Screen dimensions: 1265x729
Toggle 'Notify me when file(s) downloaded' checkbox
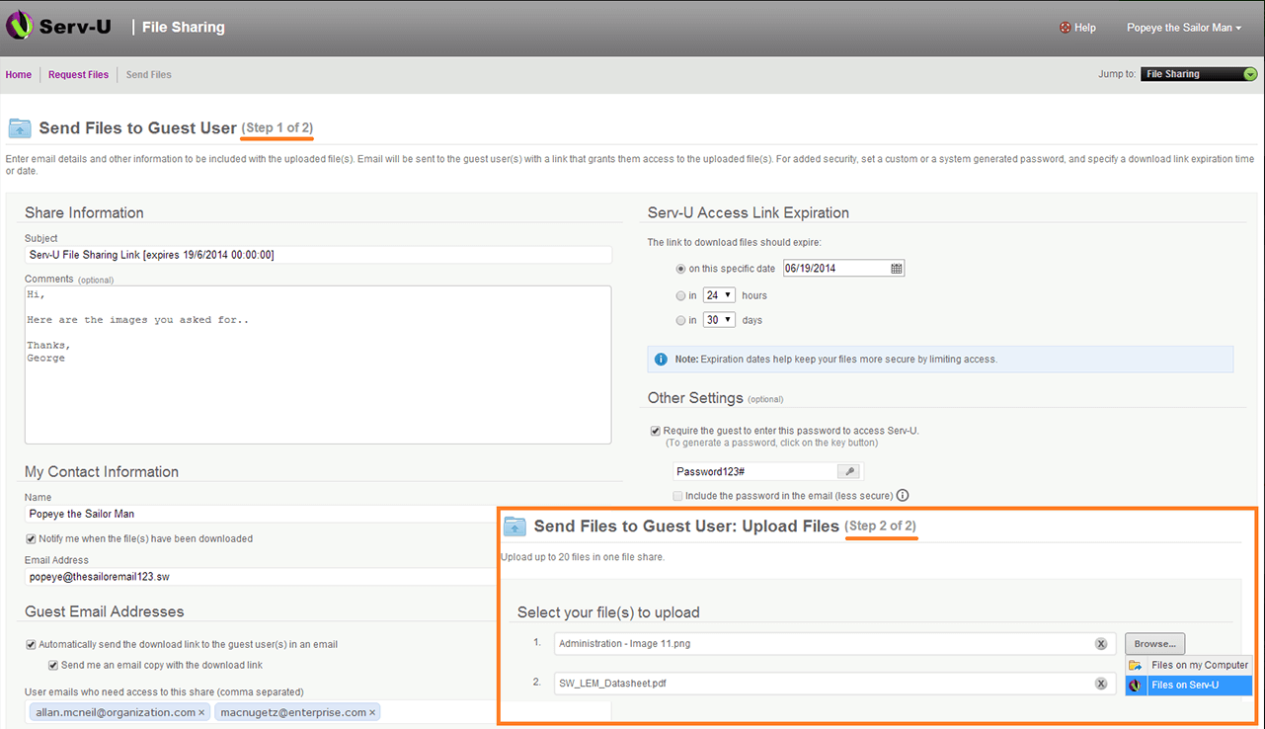click(x=31, y=538)
